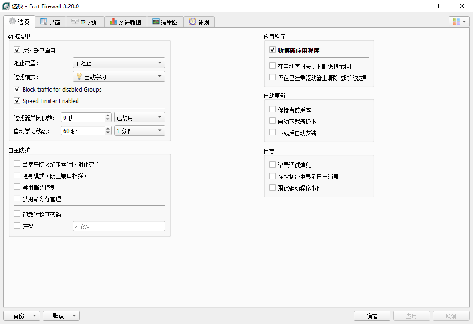This screenshot has height=324, width=473.
Task: Click the 过滤器关闭秒数 field showing 0 秒
Action: (83, 117)
